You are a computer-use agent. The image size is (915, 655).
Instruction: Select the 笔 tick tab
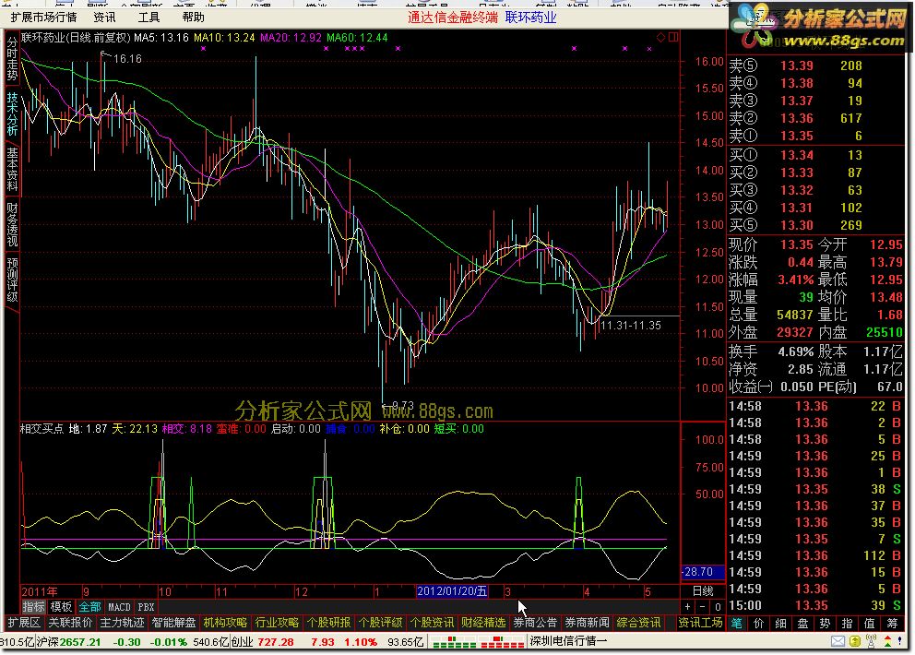coord(737,624)
